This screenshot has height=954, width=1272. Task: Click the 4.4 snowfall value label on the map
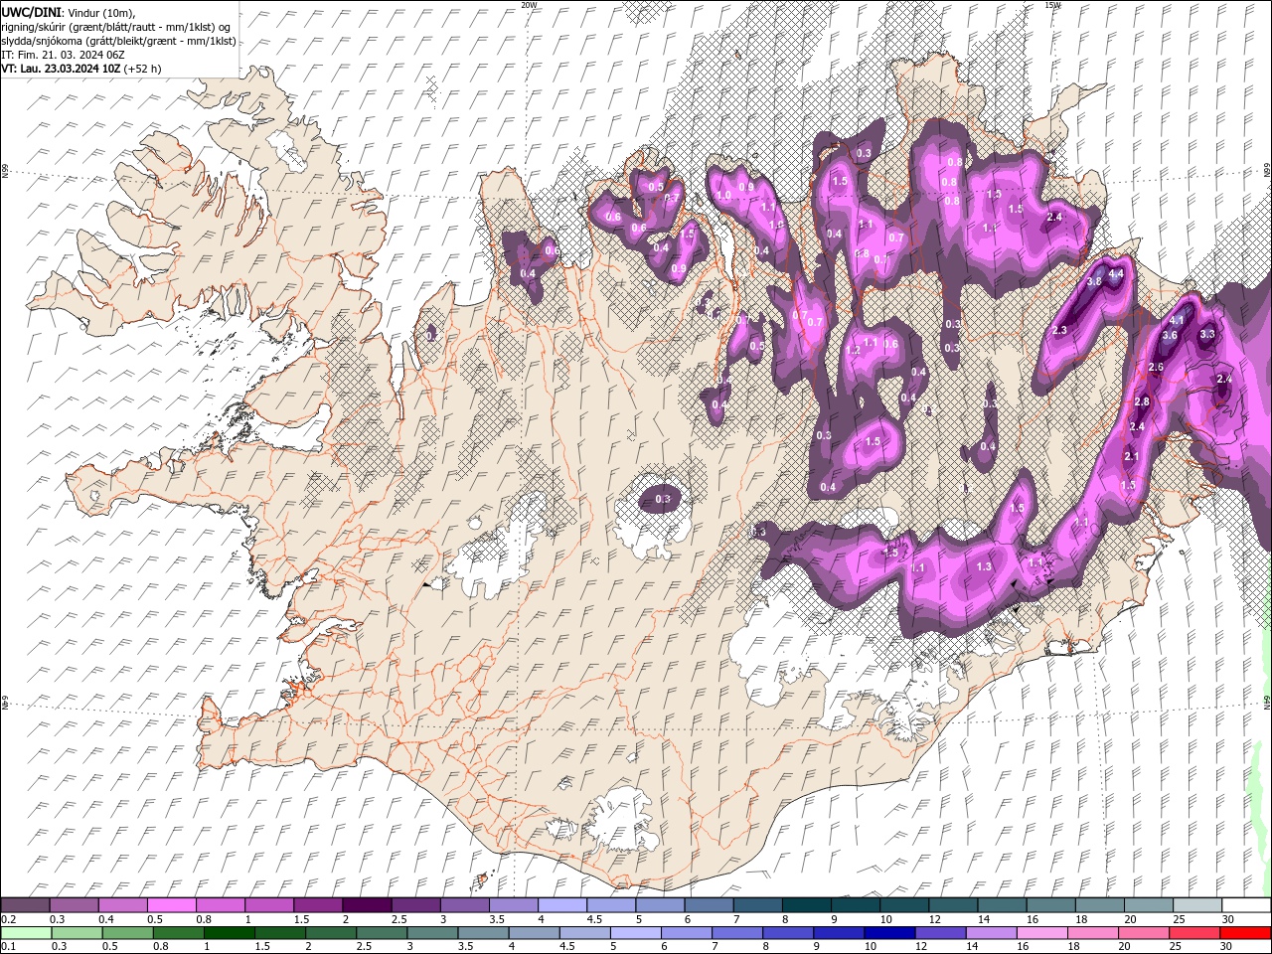tap(1116, 274)
